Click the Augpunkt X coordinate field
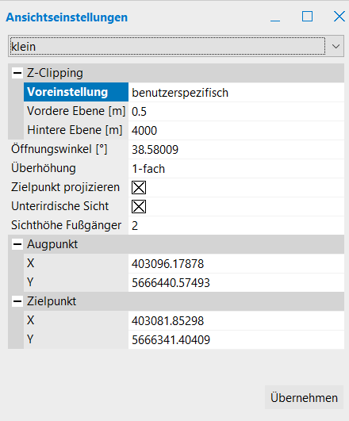 [236, 264]
